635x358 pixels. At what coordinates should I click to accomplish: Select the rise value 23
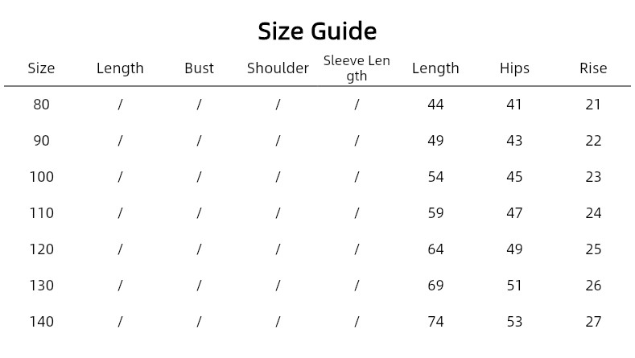[593, 177]
